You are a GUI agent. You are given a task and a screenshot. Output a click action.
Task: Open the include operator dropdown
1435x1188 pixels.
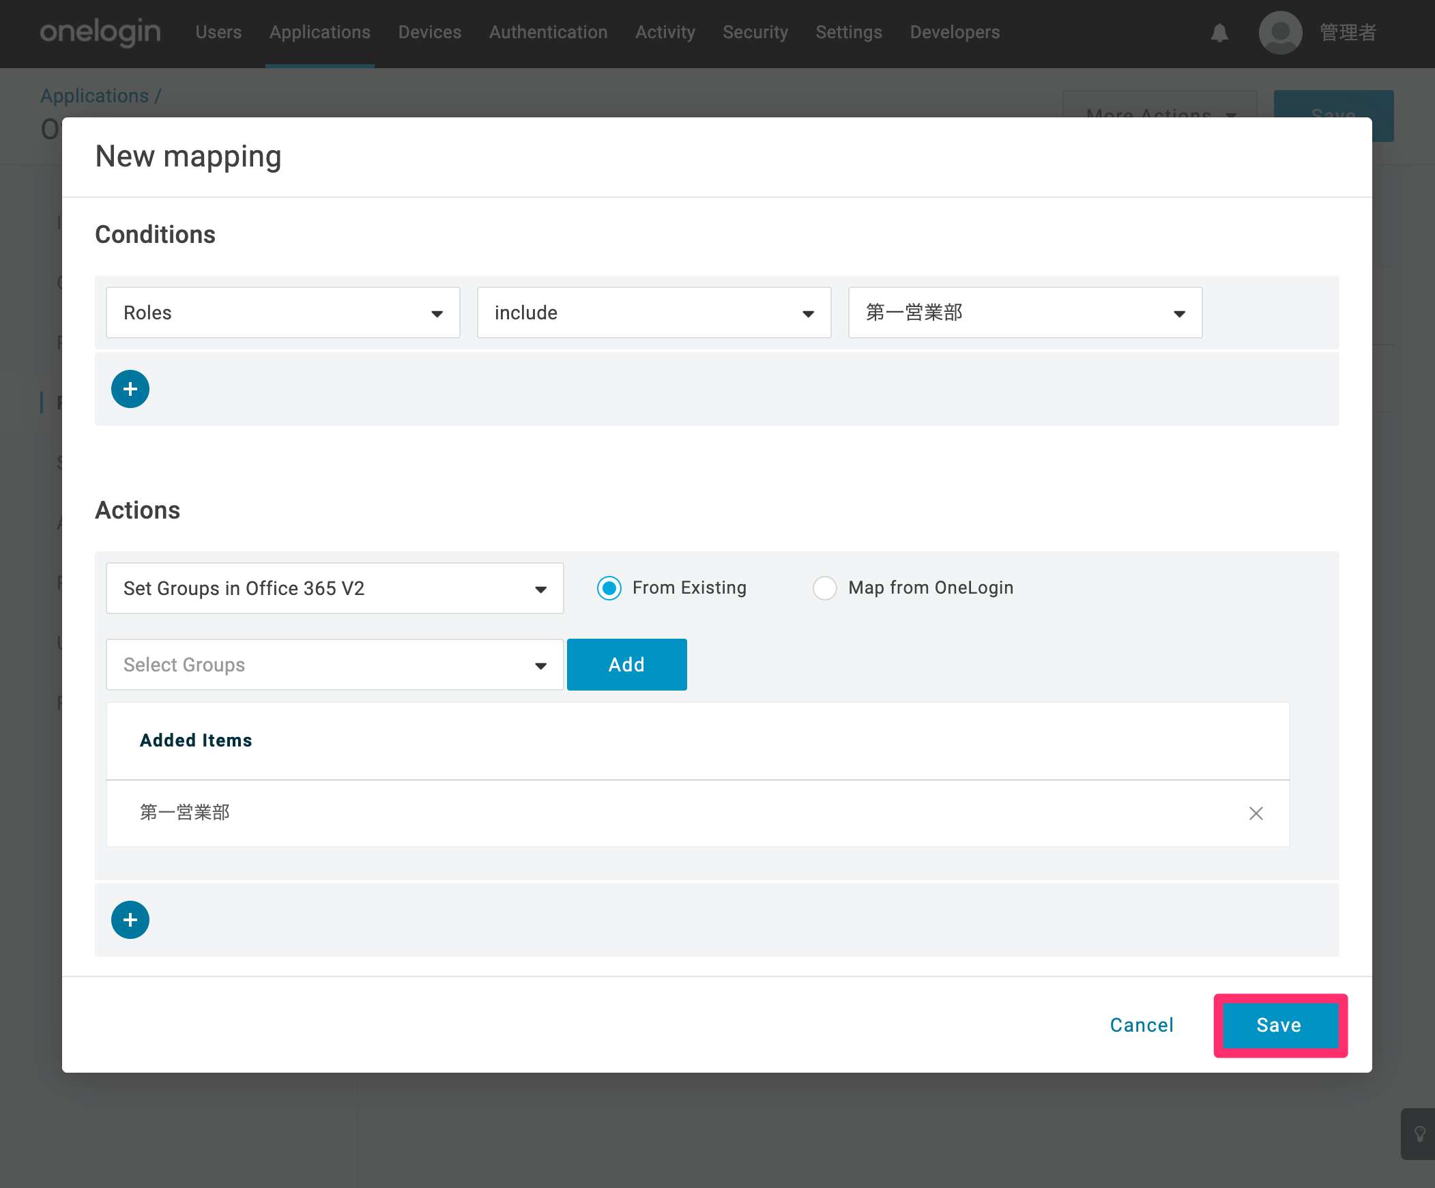pos(654,313)
